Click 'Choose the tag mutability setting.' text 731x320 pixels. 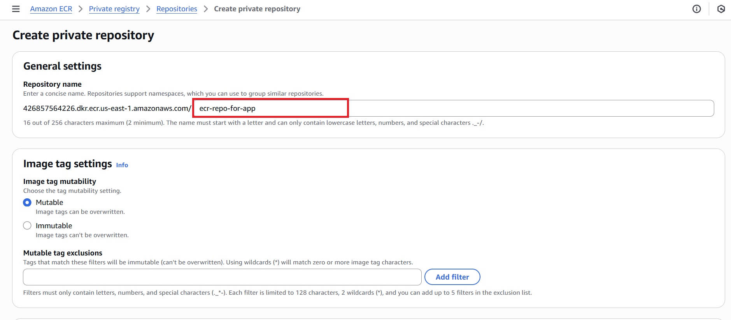pyautogui.click(x=72, y=191)
